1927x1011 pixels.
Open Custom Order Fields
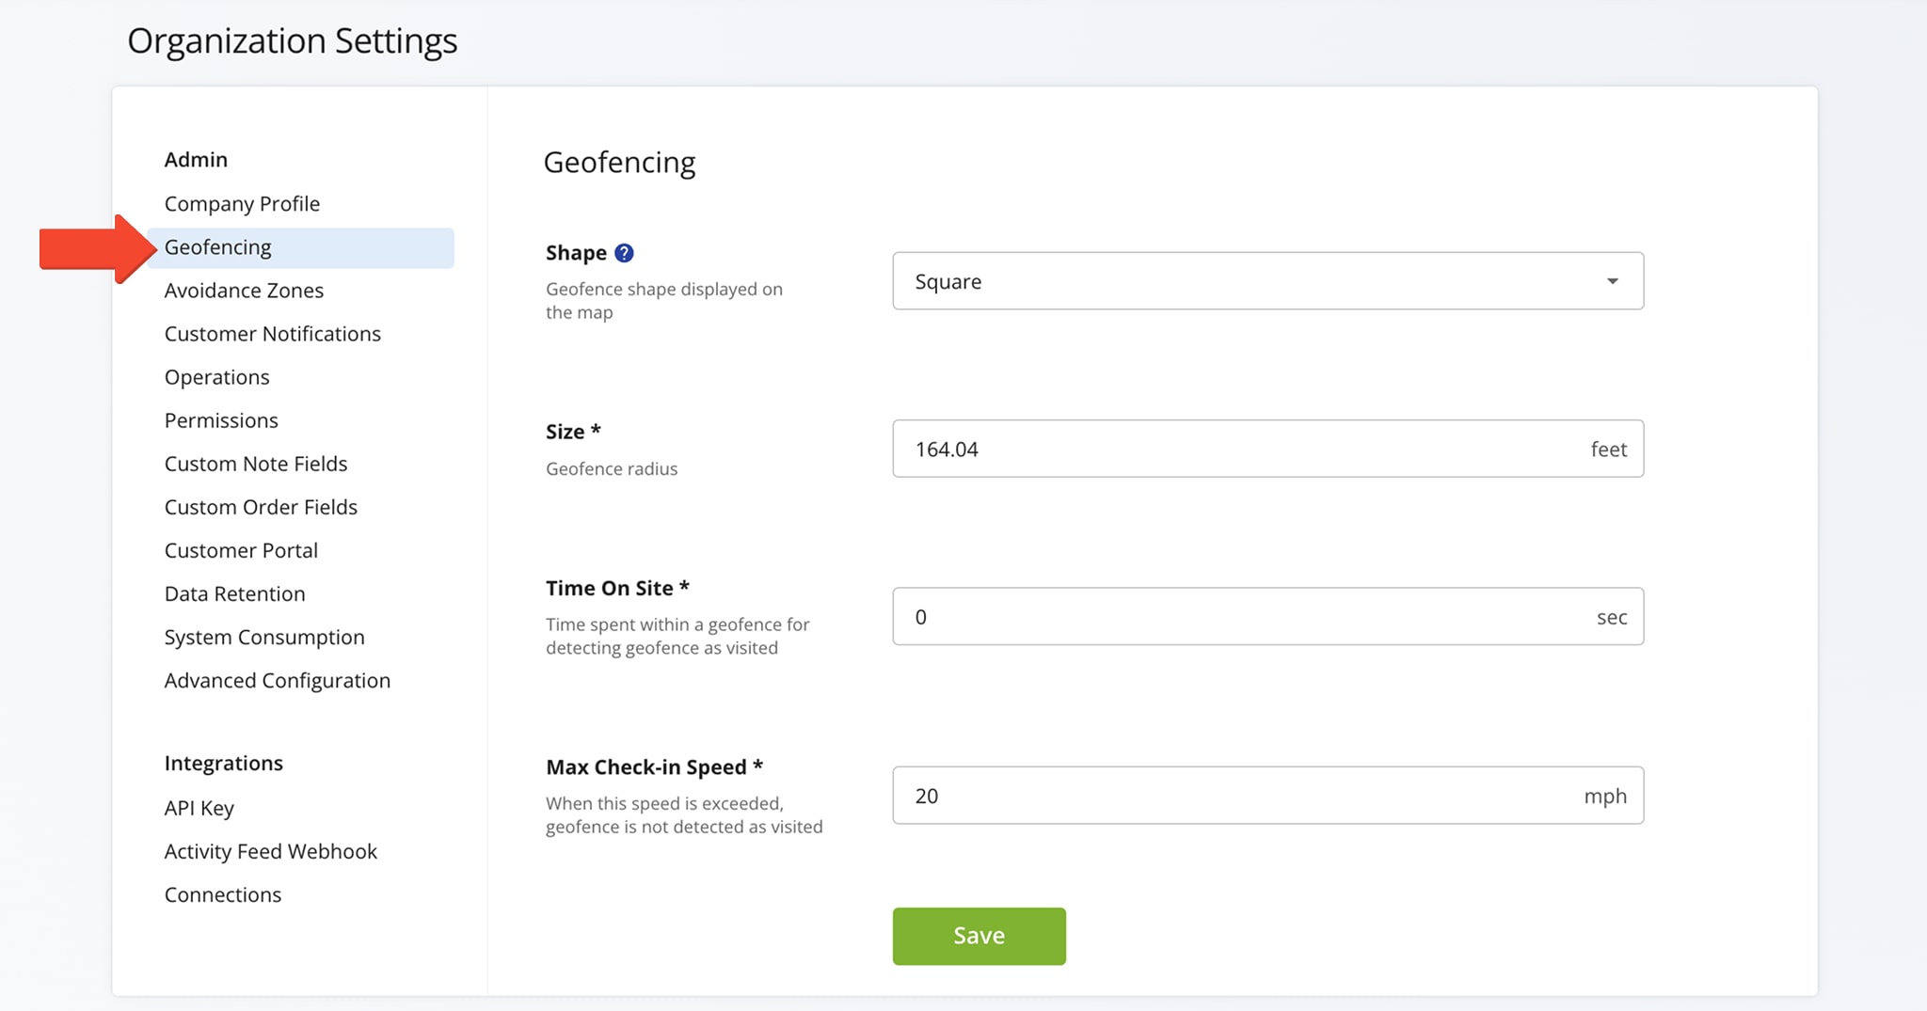pyautogui.click(x=261, y=507)
